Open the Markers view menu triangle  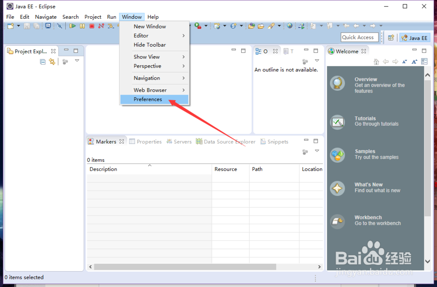point(317,151)
